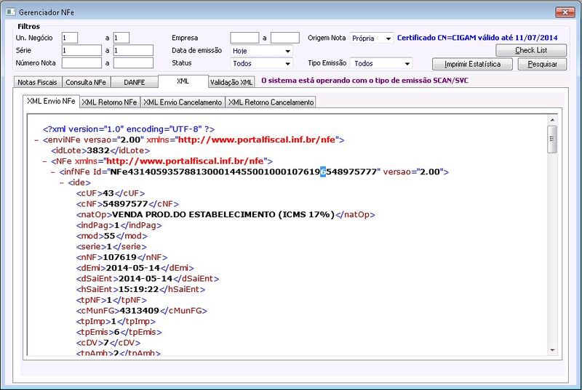Collapse the ide XML node

[61, 182]
